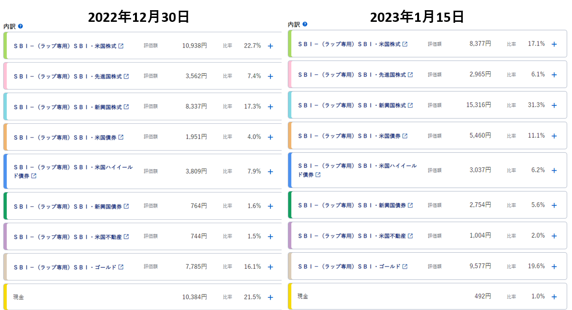Expand the 先進国株式 row showing 7.4%

pyautogui.click(x=270, y=77)
